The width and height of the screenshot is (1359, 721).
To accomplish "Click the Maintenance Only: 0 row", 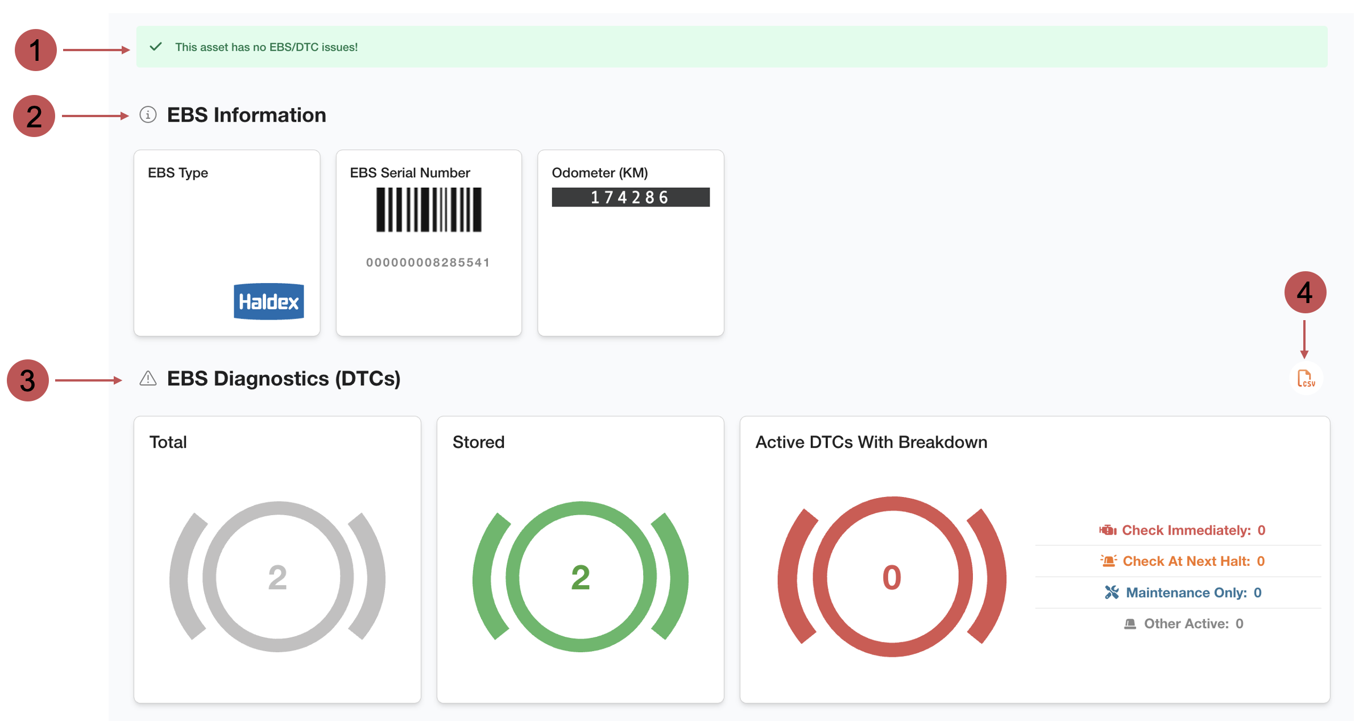I will tap(1193, 592).
